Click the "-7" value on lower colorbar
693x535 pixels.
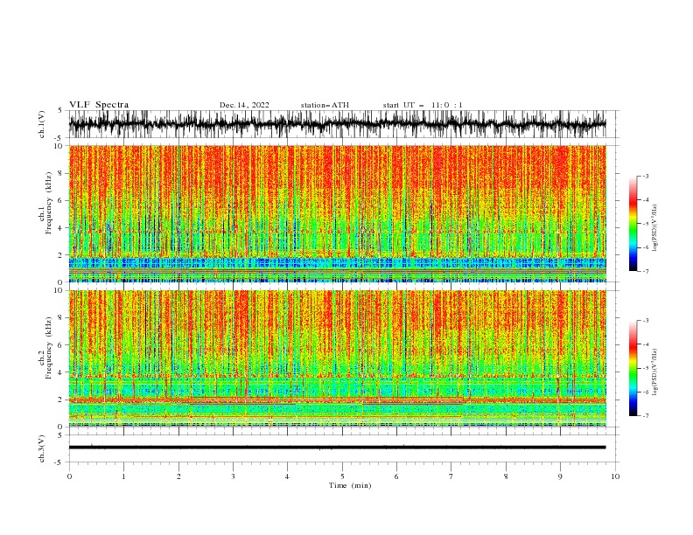[x=646, y=416]
